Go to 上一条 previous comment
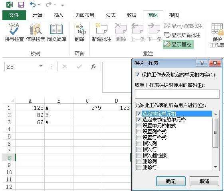Screen dimensions: 224x191 tap(137, 32)
